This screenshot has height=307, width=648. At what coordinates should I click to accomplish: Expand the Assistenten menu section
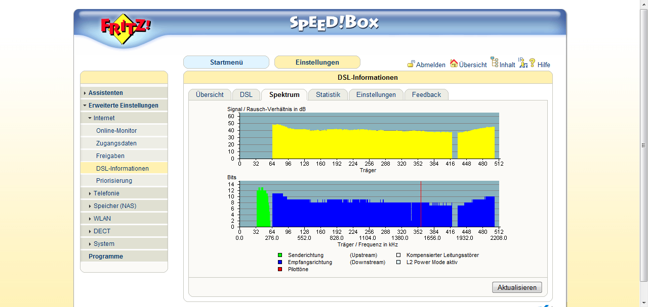click(105, 93)
